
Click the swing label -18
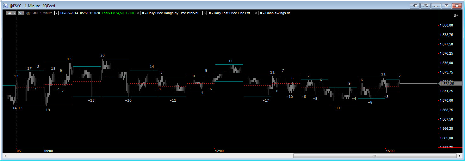coord(91,100)
